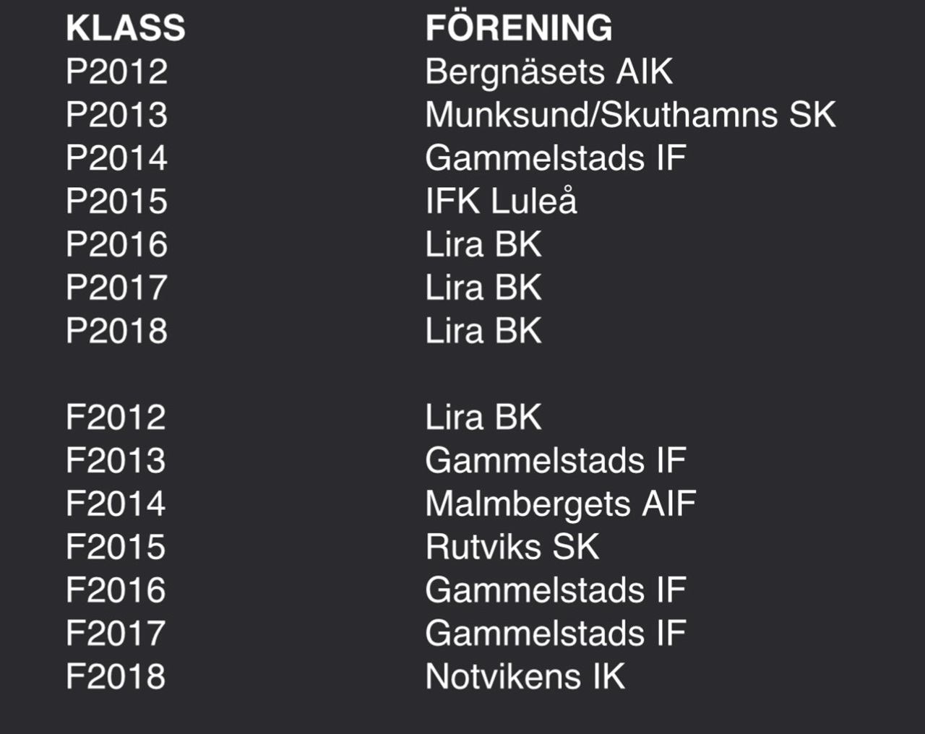Viewport: 925px width, 734px height.
Task: Click Lira BK in P2016 row
Action: pyautogui.click(x=483, y=244)
